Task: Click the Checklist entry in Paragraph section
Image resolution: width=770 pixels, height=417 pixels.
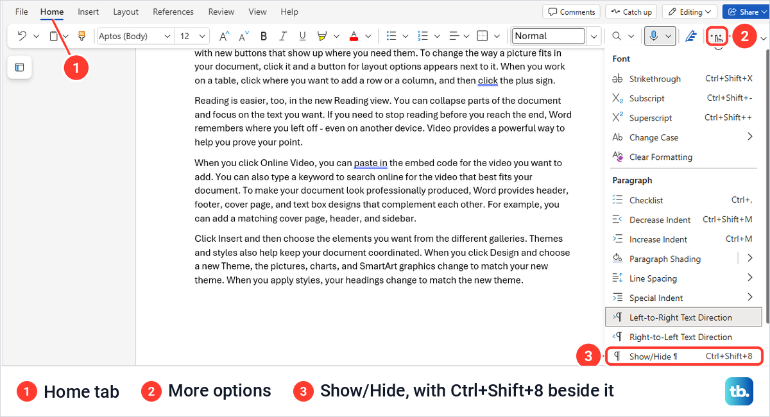Action: point(683,200)
